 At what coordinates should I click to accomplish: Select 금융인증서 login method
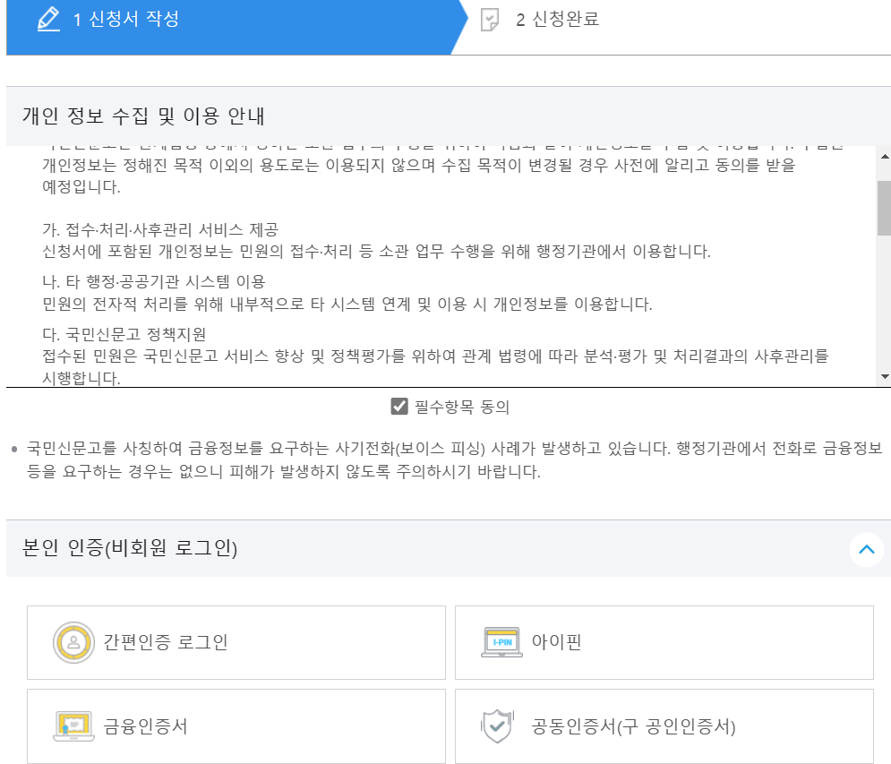click(236, 725)
